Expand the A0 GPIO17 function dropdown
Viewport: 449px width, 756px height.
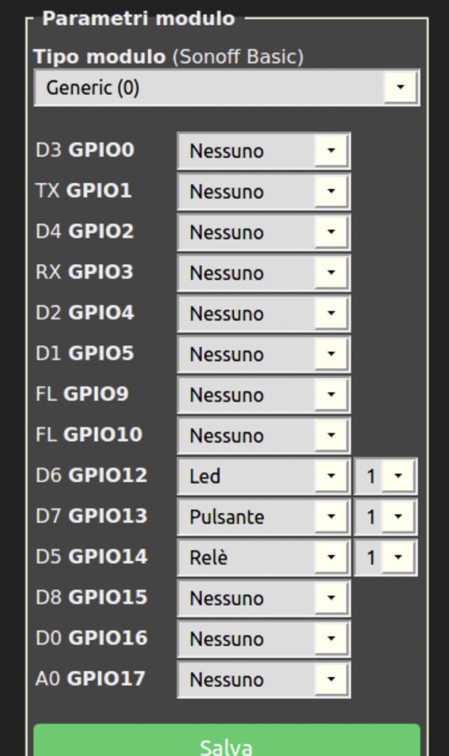[x=263, y=679]
